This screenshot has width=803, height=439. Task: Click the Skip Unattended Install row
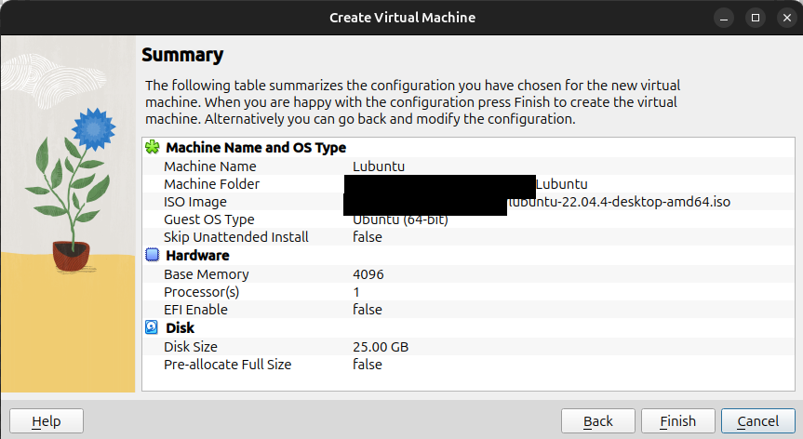click(x=235, y=237)
